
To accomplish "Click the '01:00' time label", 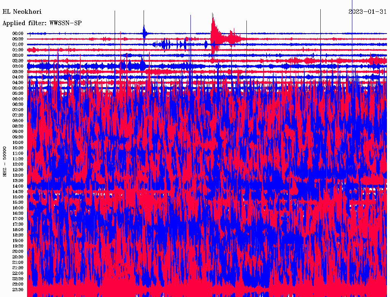I will [x=18, y=45].
